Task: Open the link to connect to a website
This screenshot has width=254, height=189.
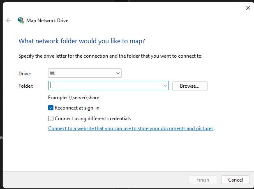Action: [131, 128]
